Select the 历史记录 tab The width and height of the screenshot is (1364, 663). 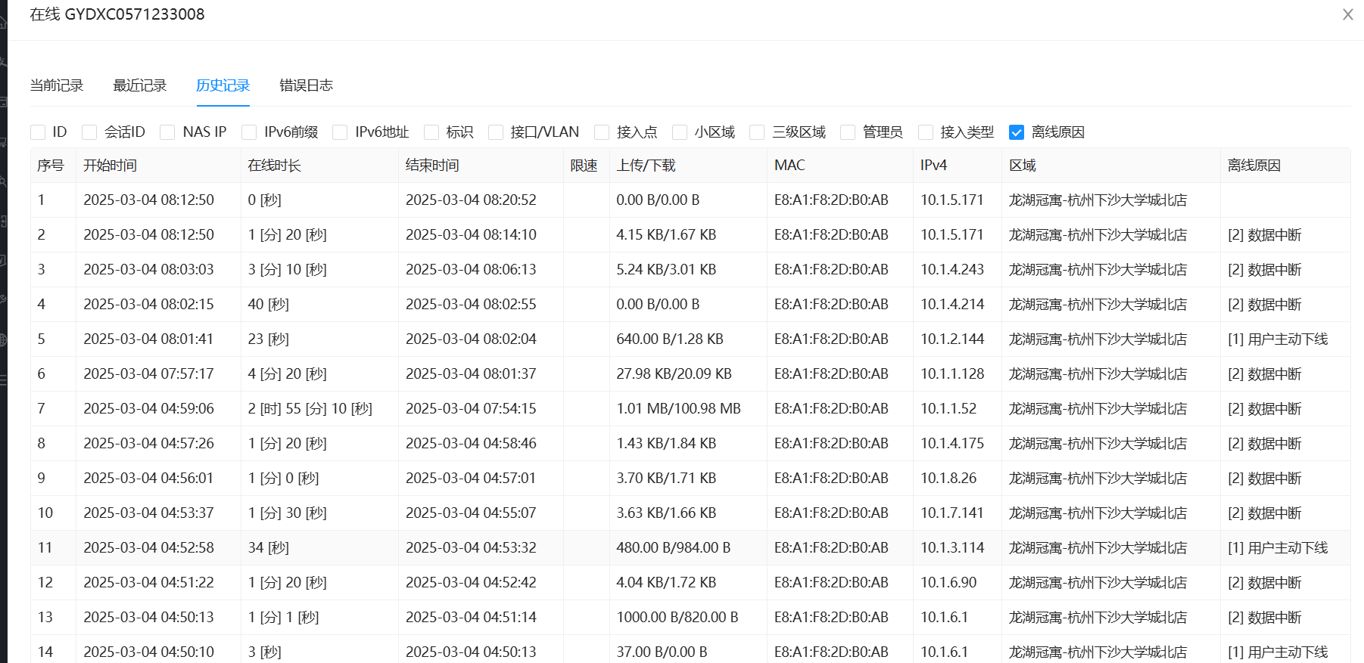click(223, 85)
